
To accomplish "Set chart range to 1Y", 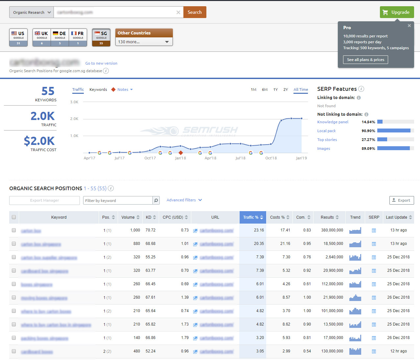I will click(x=275, y=90).
